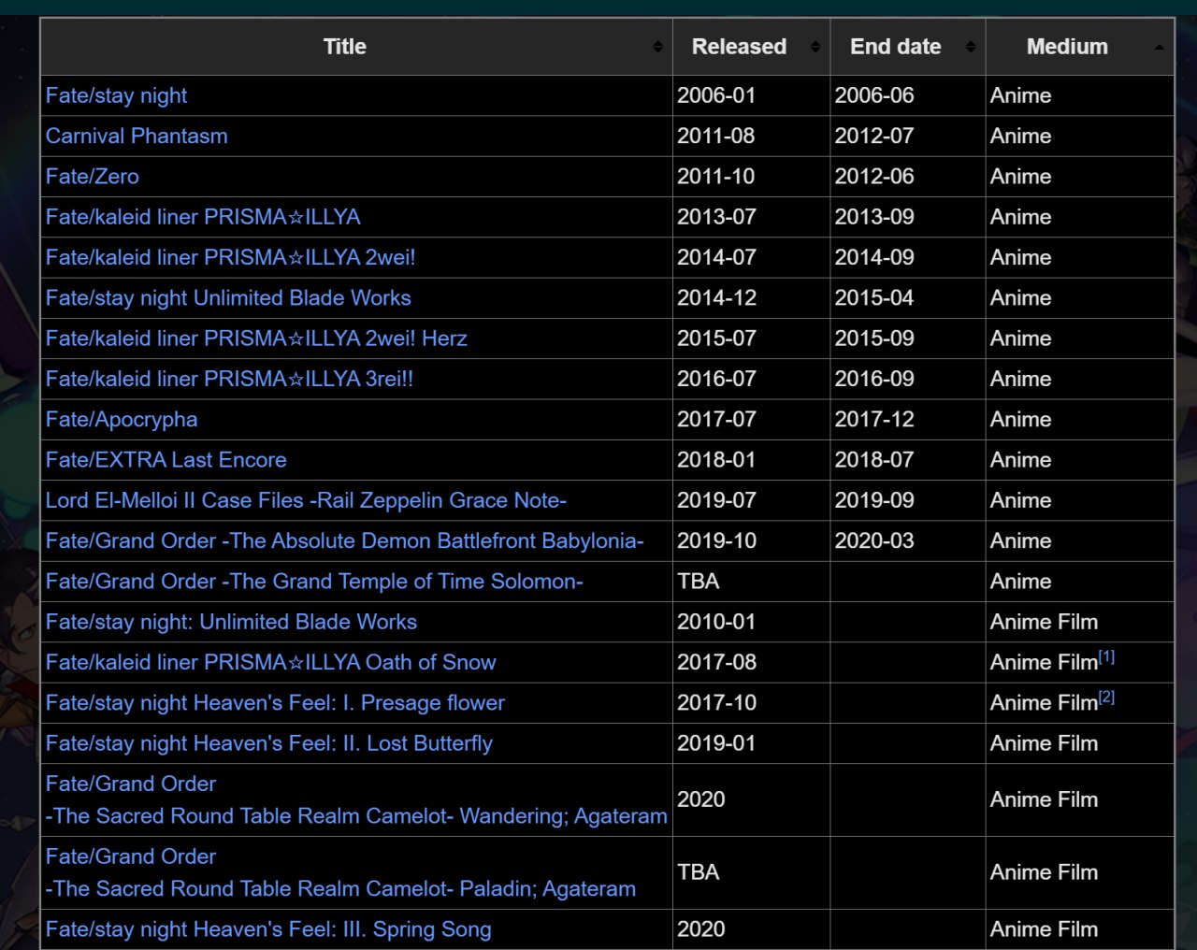
Task: Click the End date column header
Action: click(907, 47)
